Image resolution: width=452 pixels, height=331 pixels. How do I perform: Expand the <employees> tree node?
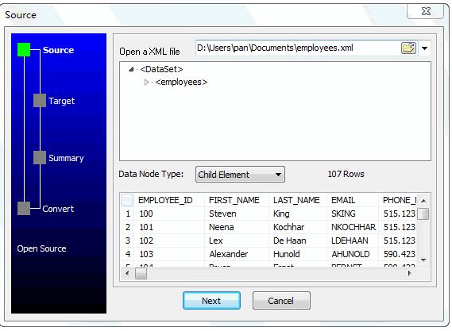coord(146,83)
